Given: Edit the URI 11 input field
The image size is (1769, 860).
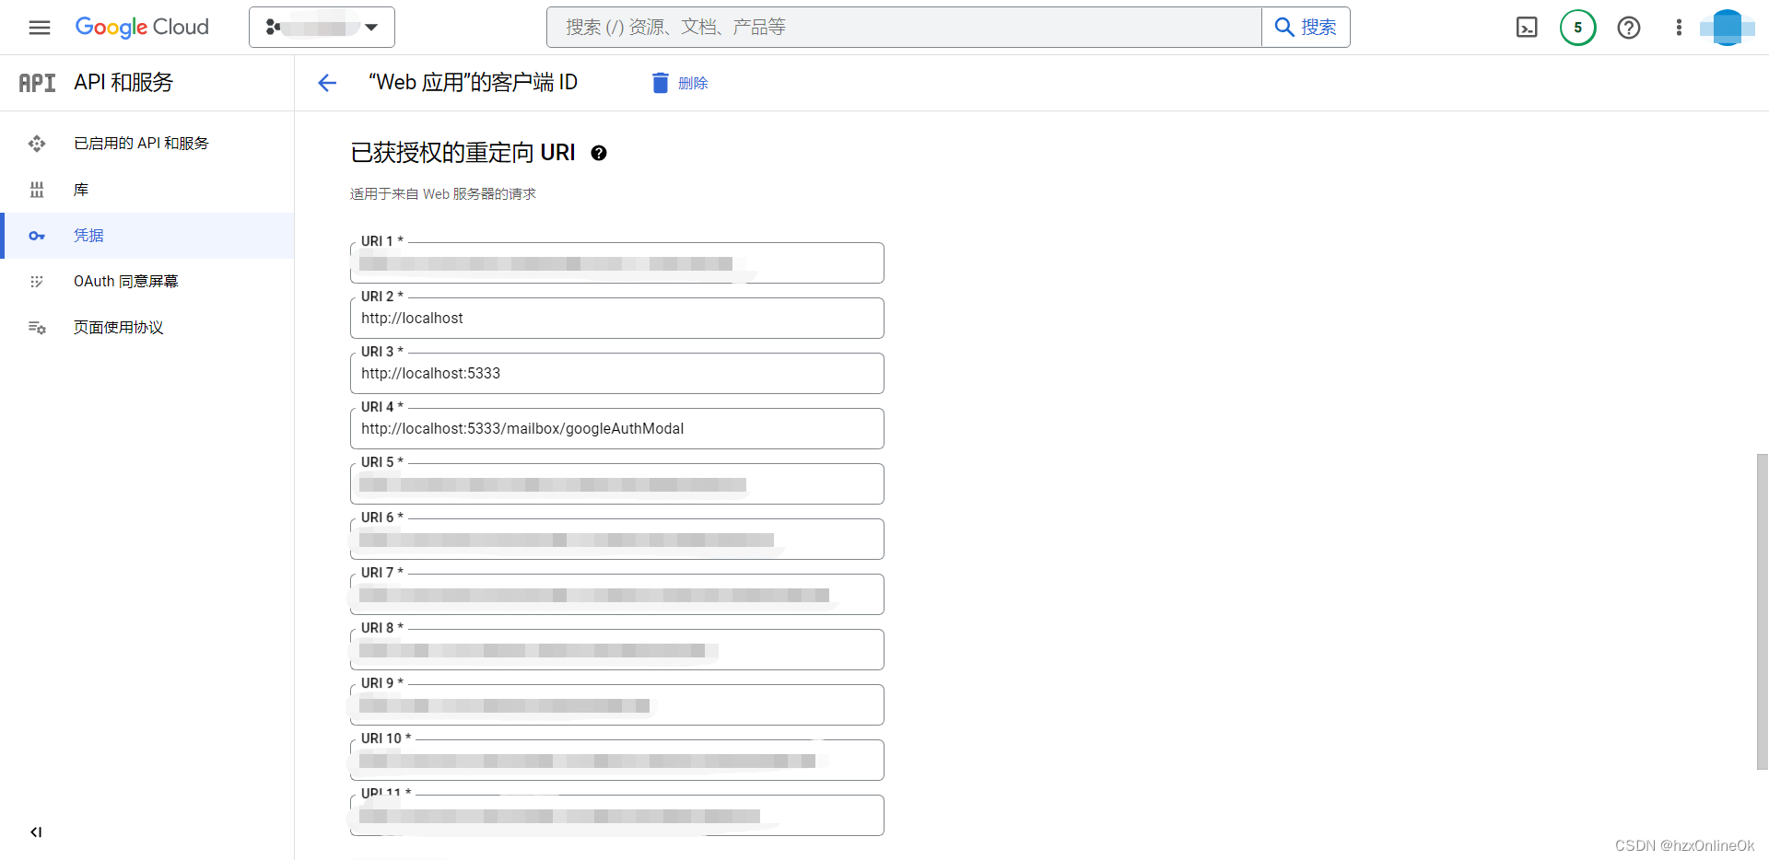Looking at the screenshot, I should click(617, 816).
